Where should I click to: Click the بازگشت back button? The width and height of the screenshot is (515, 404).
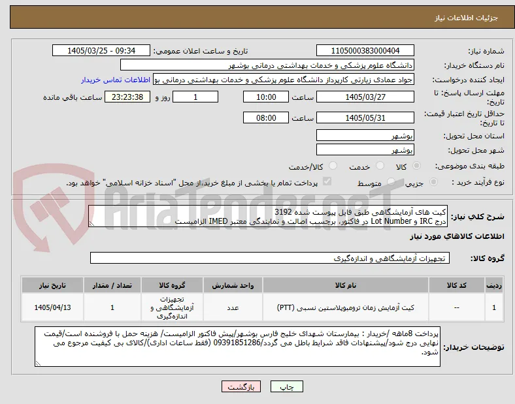[x=241, y=387]
